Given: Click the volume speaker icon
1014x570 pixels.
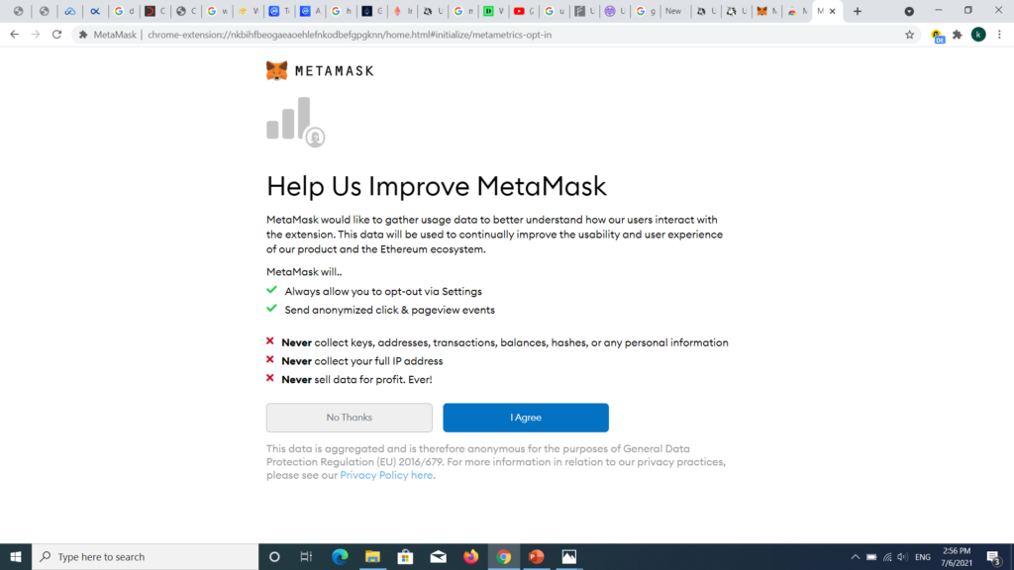Looking at the screenshot, I should click(x=903, y=557).
